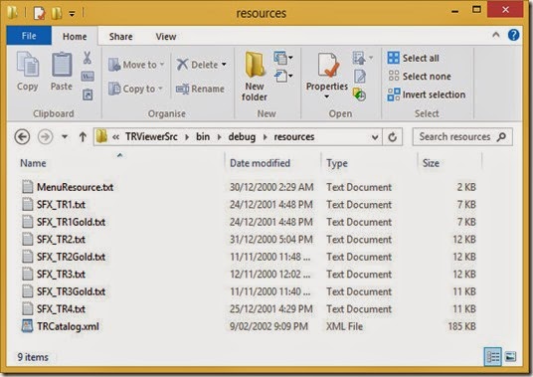533x377 pixels.
Task: Open the address bar history dropdown
Action: 375,137
